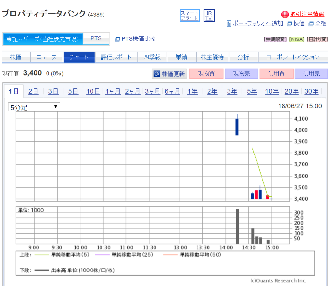The image size is (331, 286).
Task: Open the 株主優待 tab
Action: pos(212,57)
